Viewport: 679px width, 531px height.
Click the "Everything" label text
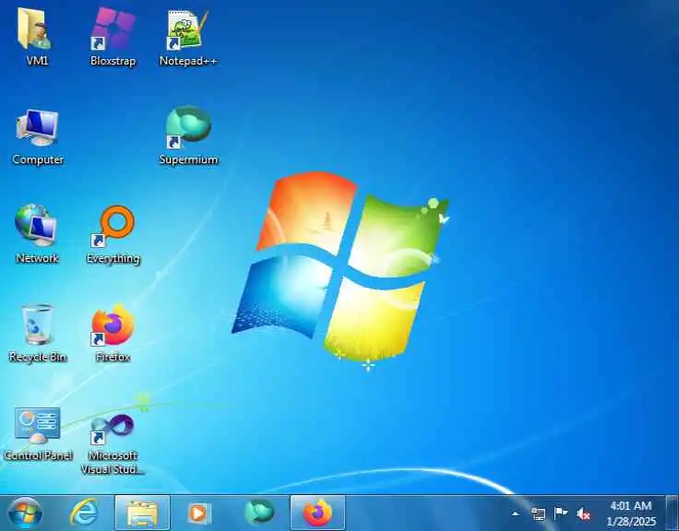(x=113, y=259)
